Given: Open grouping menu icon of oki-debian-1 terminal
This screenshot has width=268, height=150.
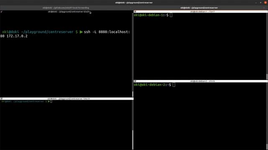Looking at the screenshot, I should [135, 12].
